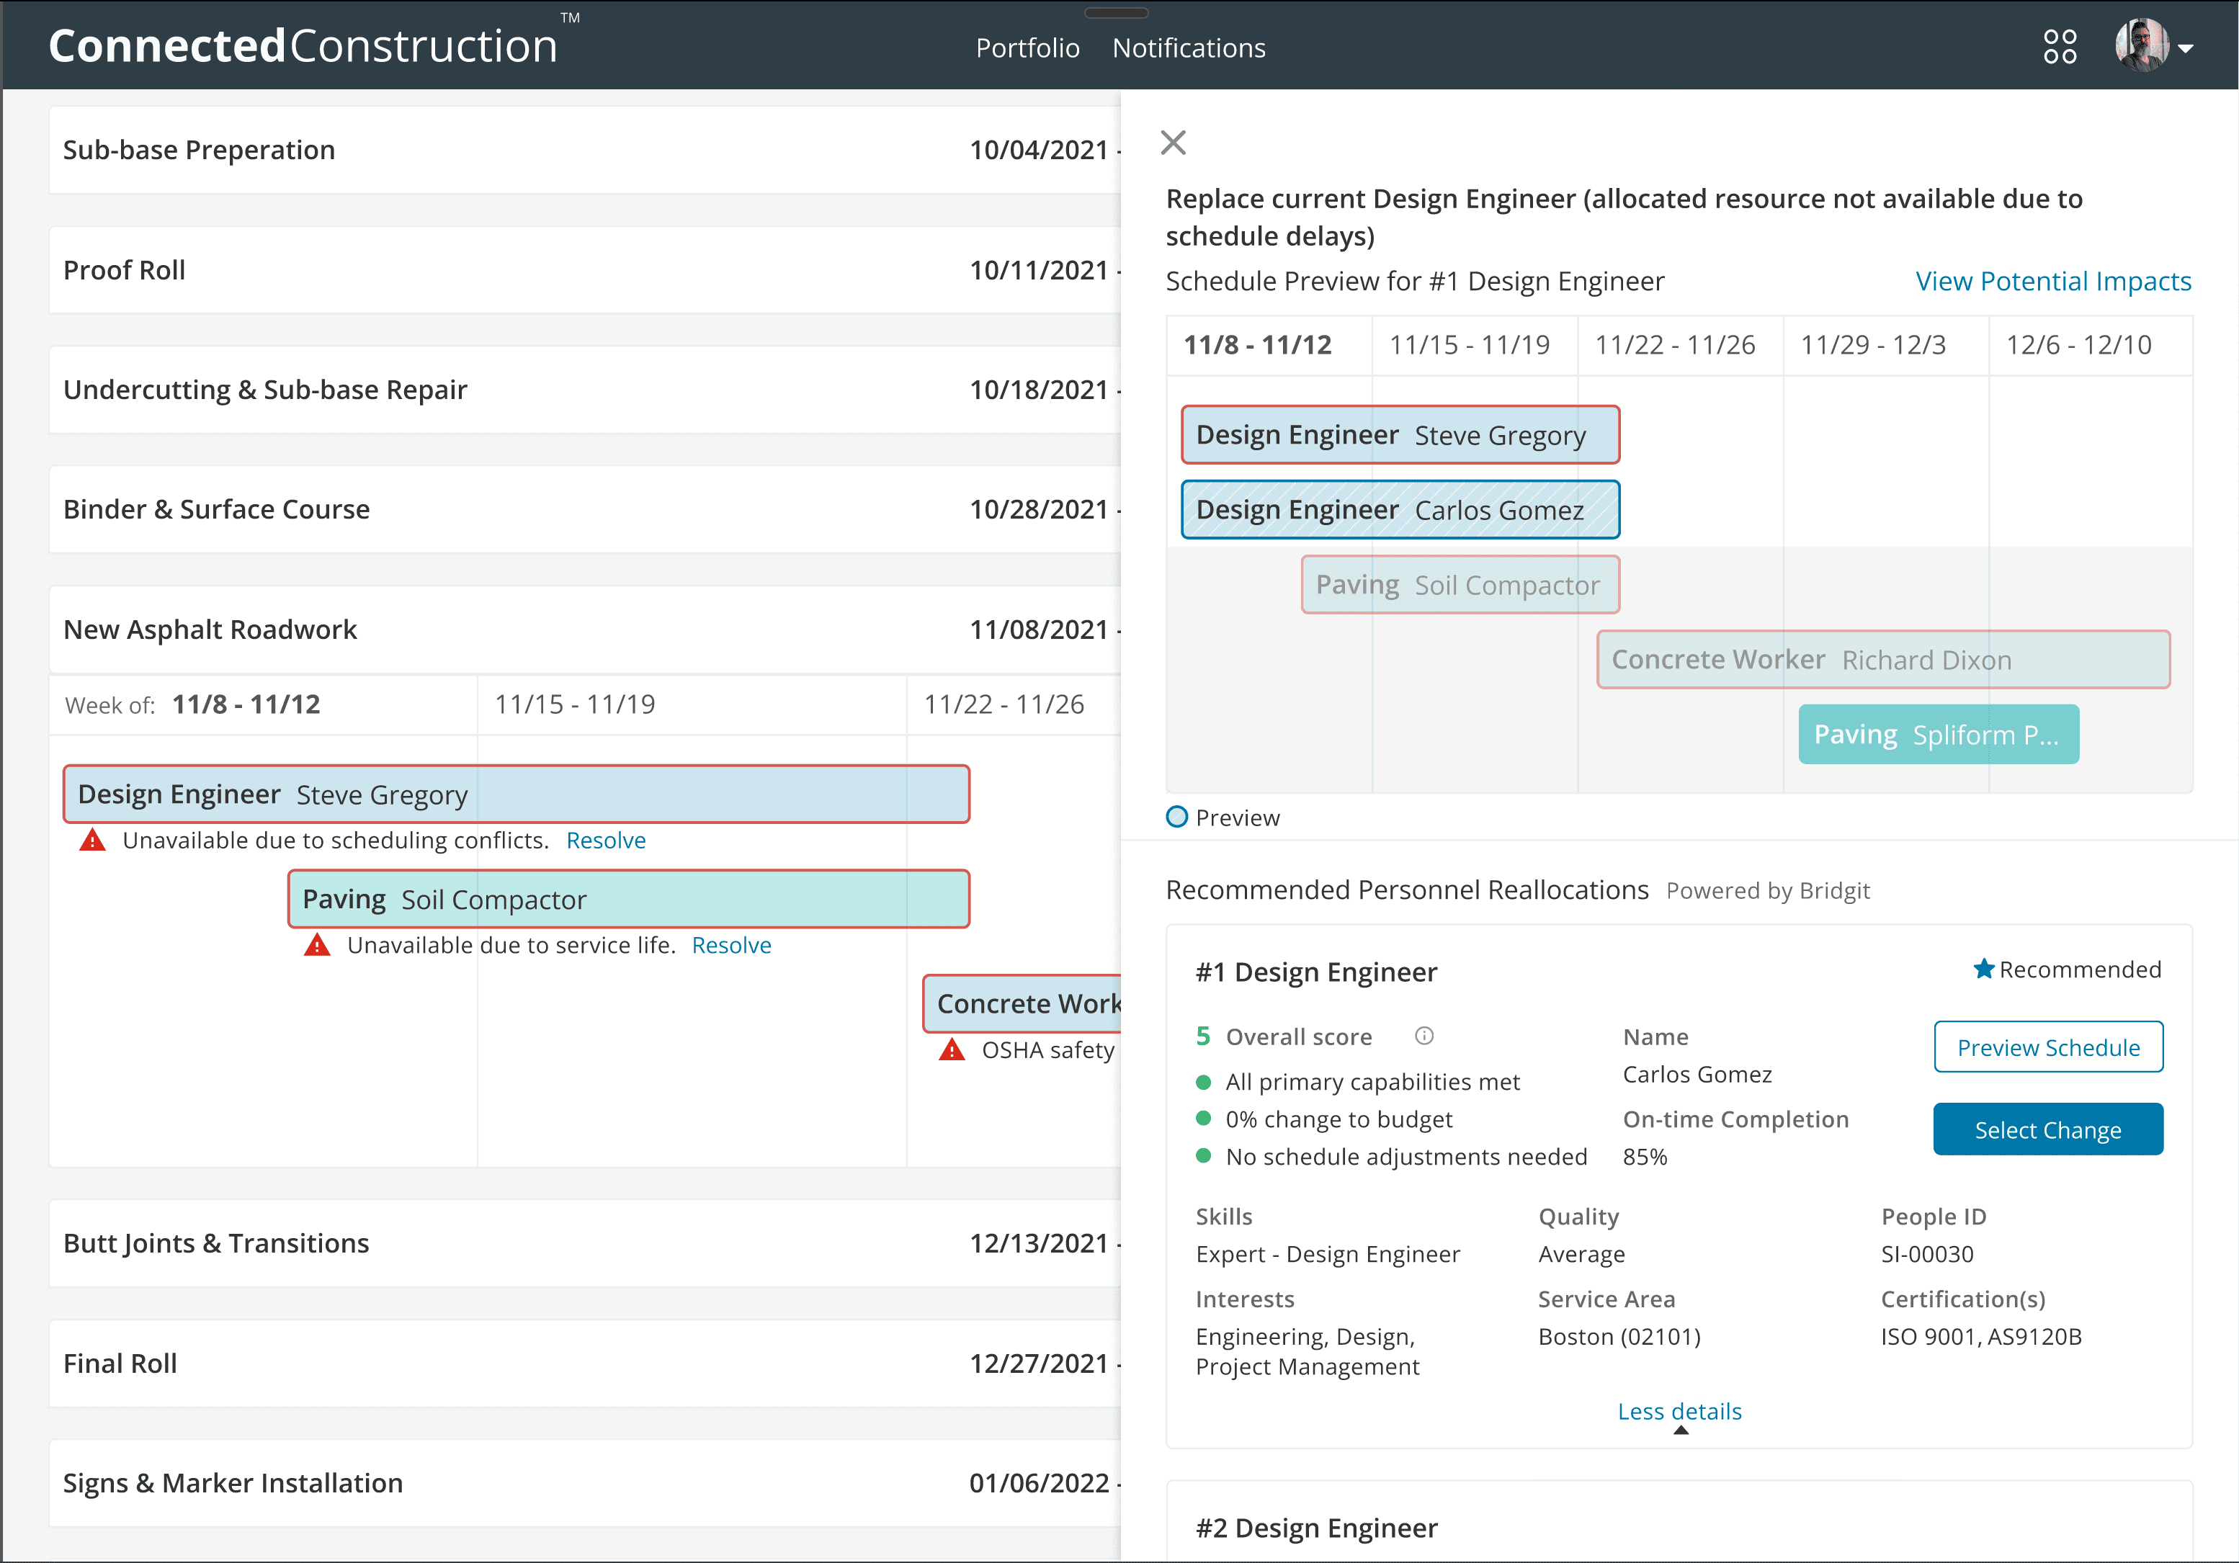
Task: Open the user avatar profile menu
Action: point(2142,45)
